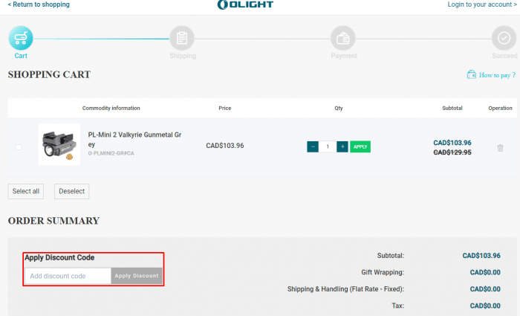Delete PL-Mini 2 Valkyrie with trash icon
This screenshot has width=520, height=316.
500,148
